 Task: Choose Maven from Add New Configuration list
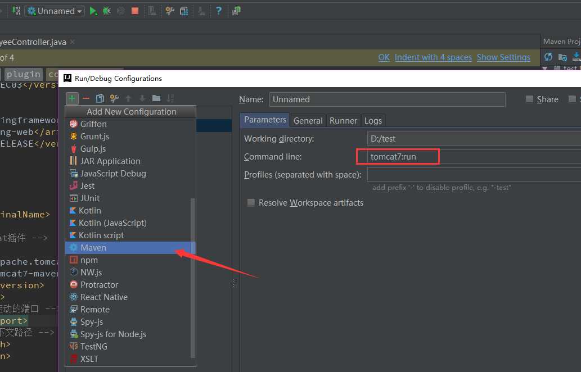pyautogui.click(x=130, y=248)
